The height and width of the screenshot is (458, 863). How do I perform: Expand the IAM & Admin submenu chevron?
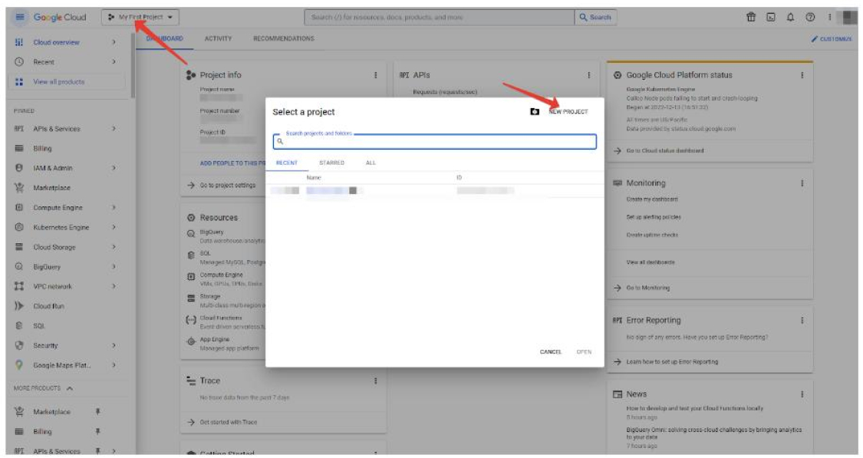pyautogui.click(x=114, y=168)
